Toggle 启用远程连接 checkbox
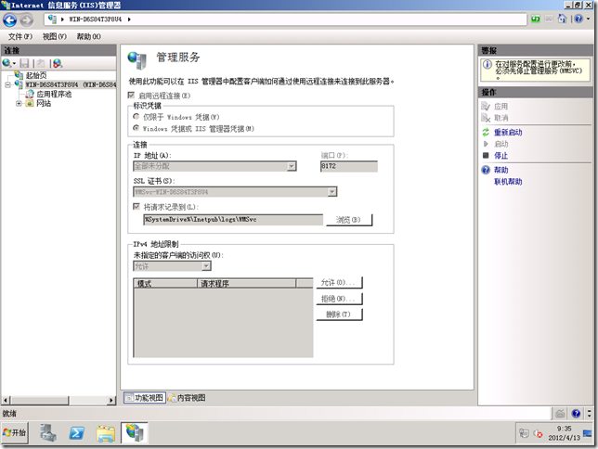This screenshot has width=598, height=449. click(x=131, y=95)
